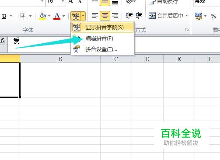The height and width of the screenshot is (160, 220).
Task: Apply cell borders button
Action: coord(23,16)
